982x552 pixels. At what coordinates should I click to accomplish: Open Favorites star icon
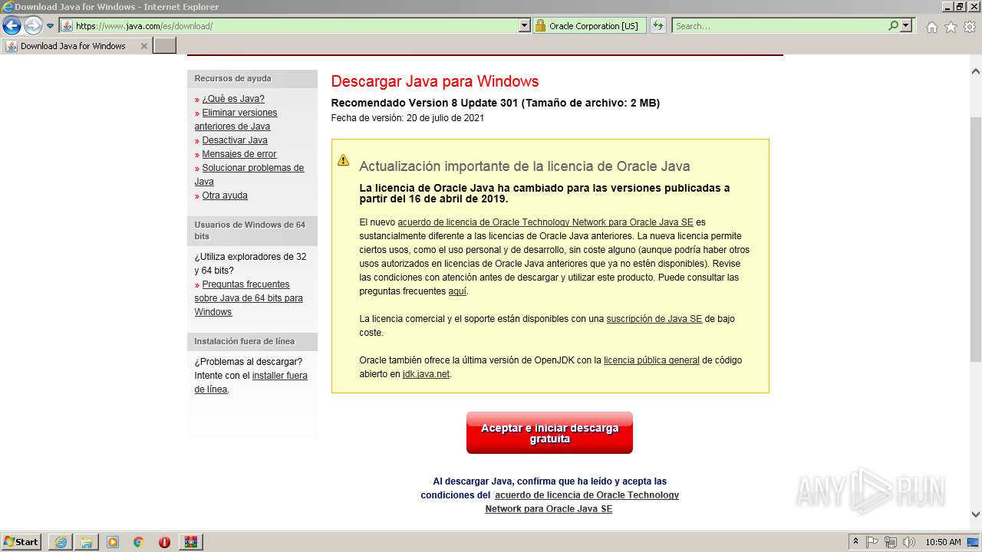(951, 27)
